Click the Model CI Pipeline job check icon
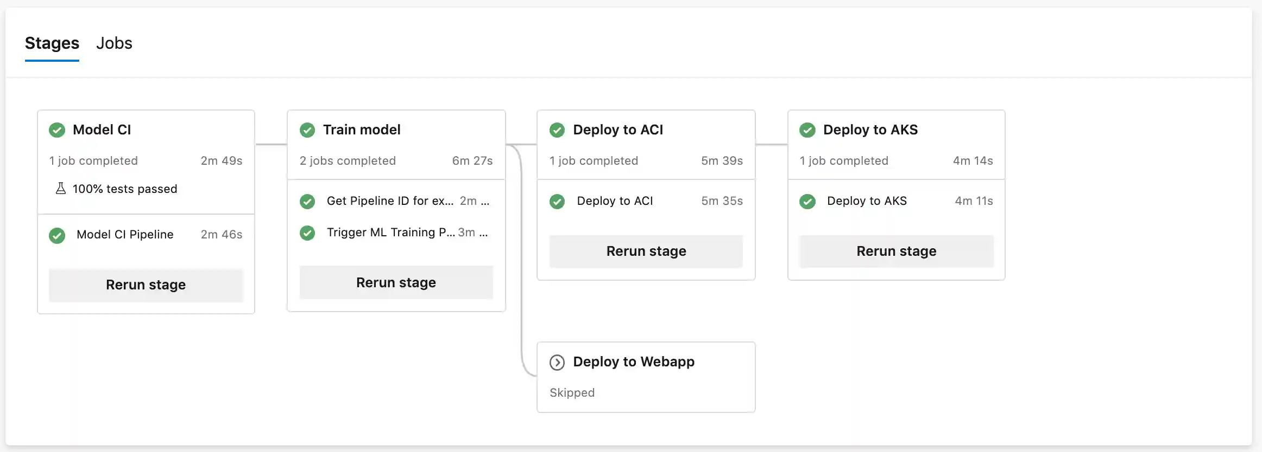Viewport: 1262px width, 452px height. pos(57,235)
